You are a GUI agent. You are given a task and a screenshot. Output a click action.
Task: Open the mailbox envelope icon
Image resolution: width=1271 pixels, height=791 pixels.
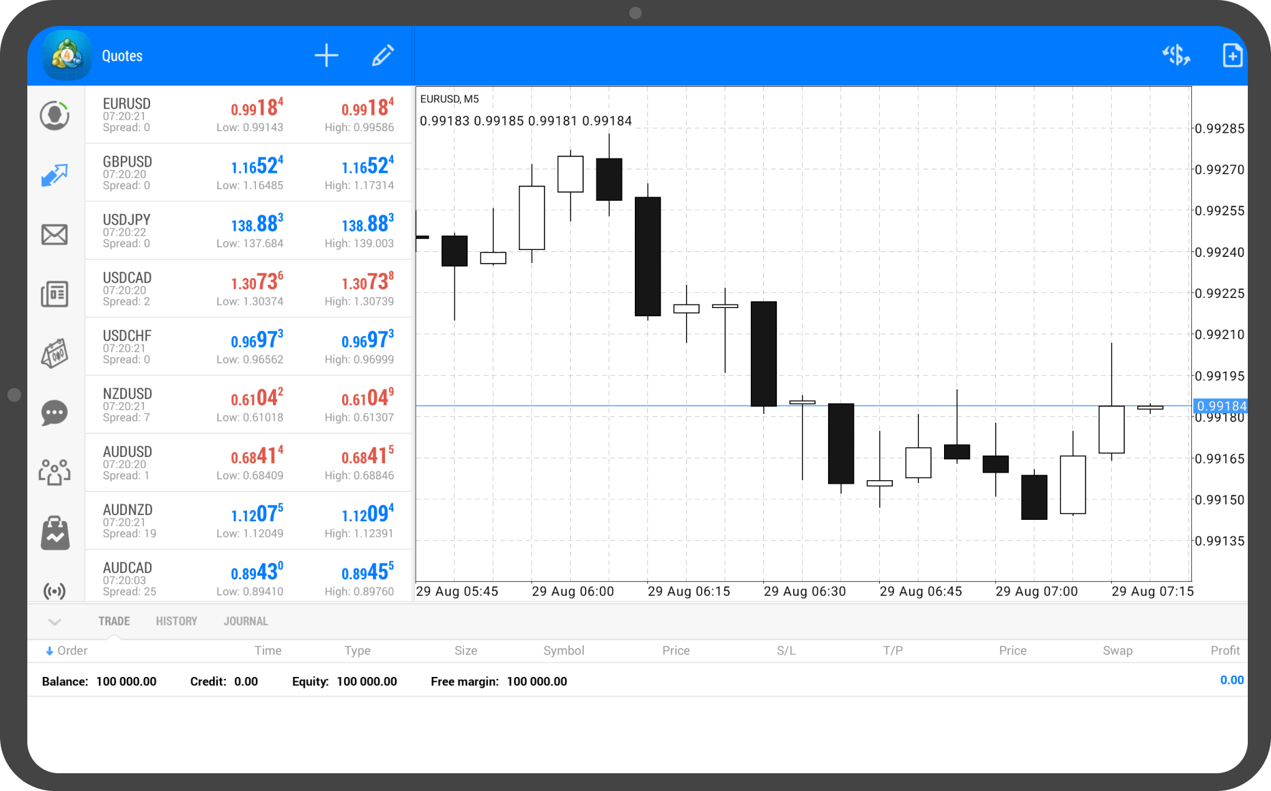click(x=55, y=234)
